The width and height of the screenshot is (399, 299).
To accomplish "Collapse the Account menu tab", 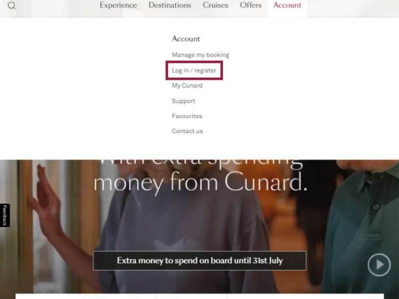I will tap(287, 5).
